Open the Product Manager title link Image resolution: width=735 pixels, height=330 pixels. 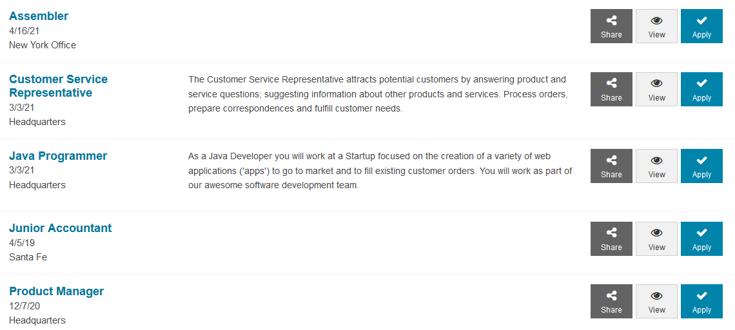[x=56, y=291]
